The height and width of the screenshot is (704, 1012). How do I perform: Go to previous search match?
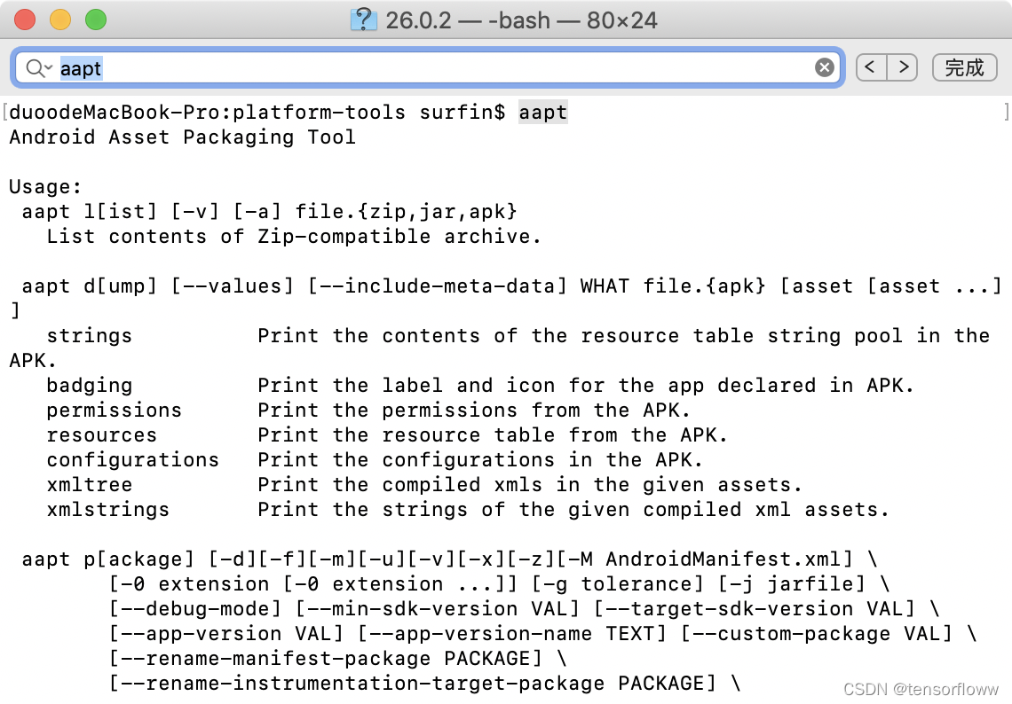tap(871, 67)
